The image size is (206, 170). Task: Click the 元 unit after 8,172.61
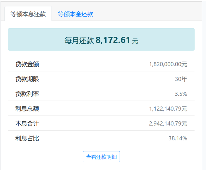click(135, 41)
